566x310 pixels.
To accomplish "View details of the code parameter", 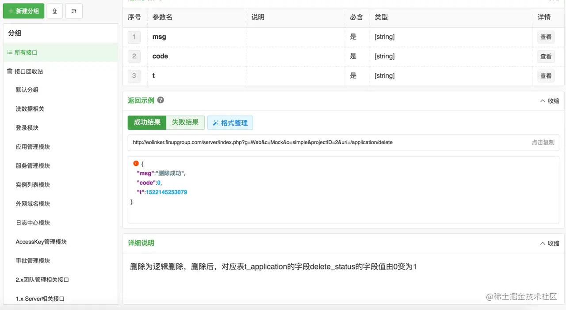I will coord(546,56).
